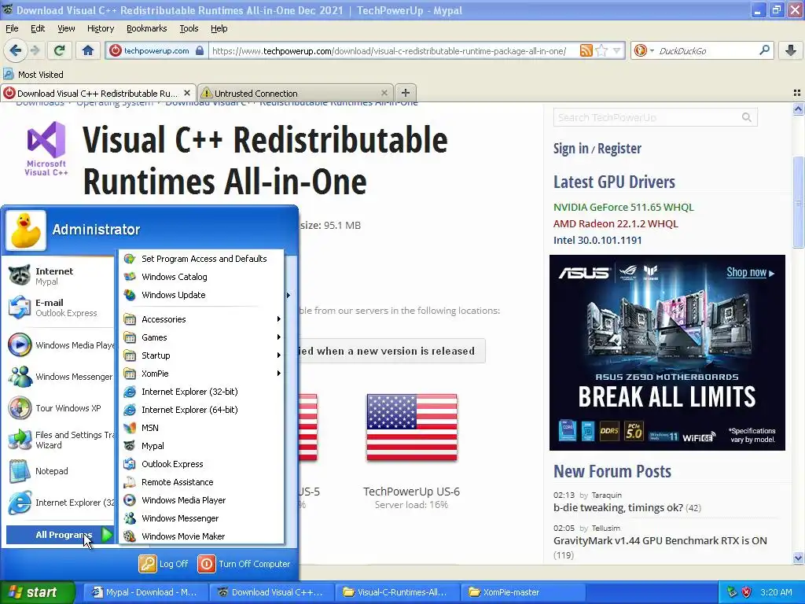Reload the page with the refresh icon
The width and height of the screenshot is (805, 604).
pyautogui.click(x=60, y=50)
